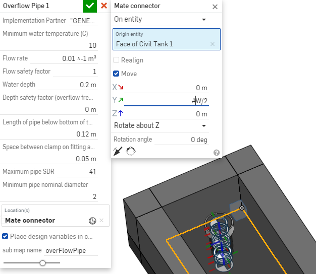
Task: Toggle Place design variables checkbox
Action: coord(5,236)
